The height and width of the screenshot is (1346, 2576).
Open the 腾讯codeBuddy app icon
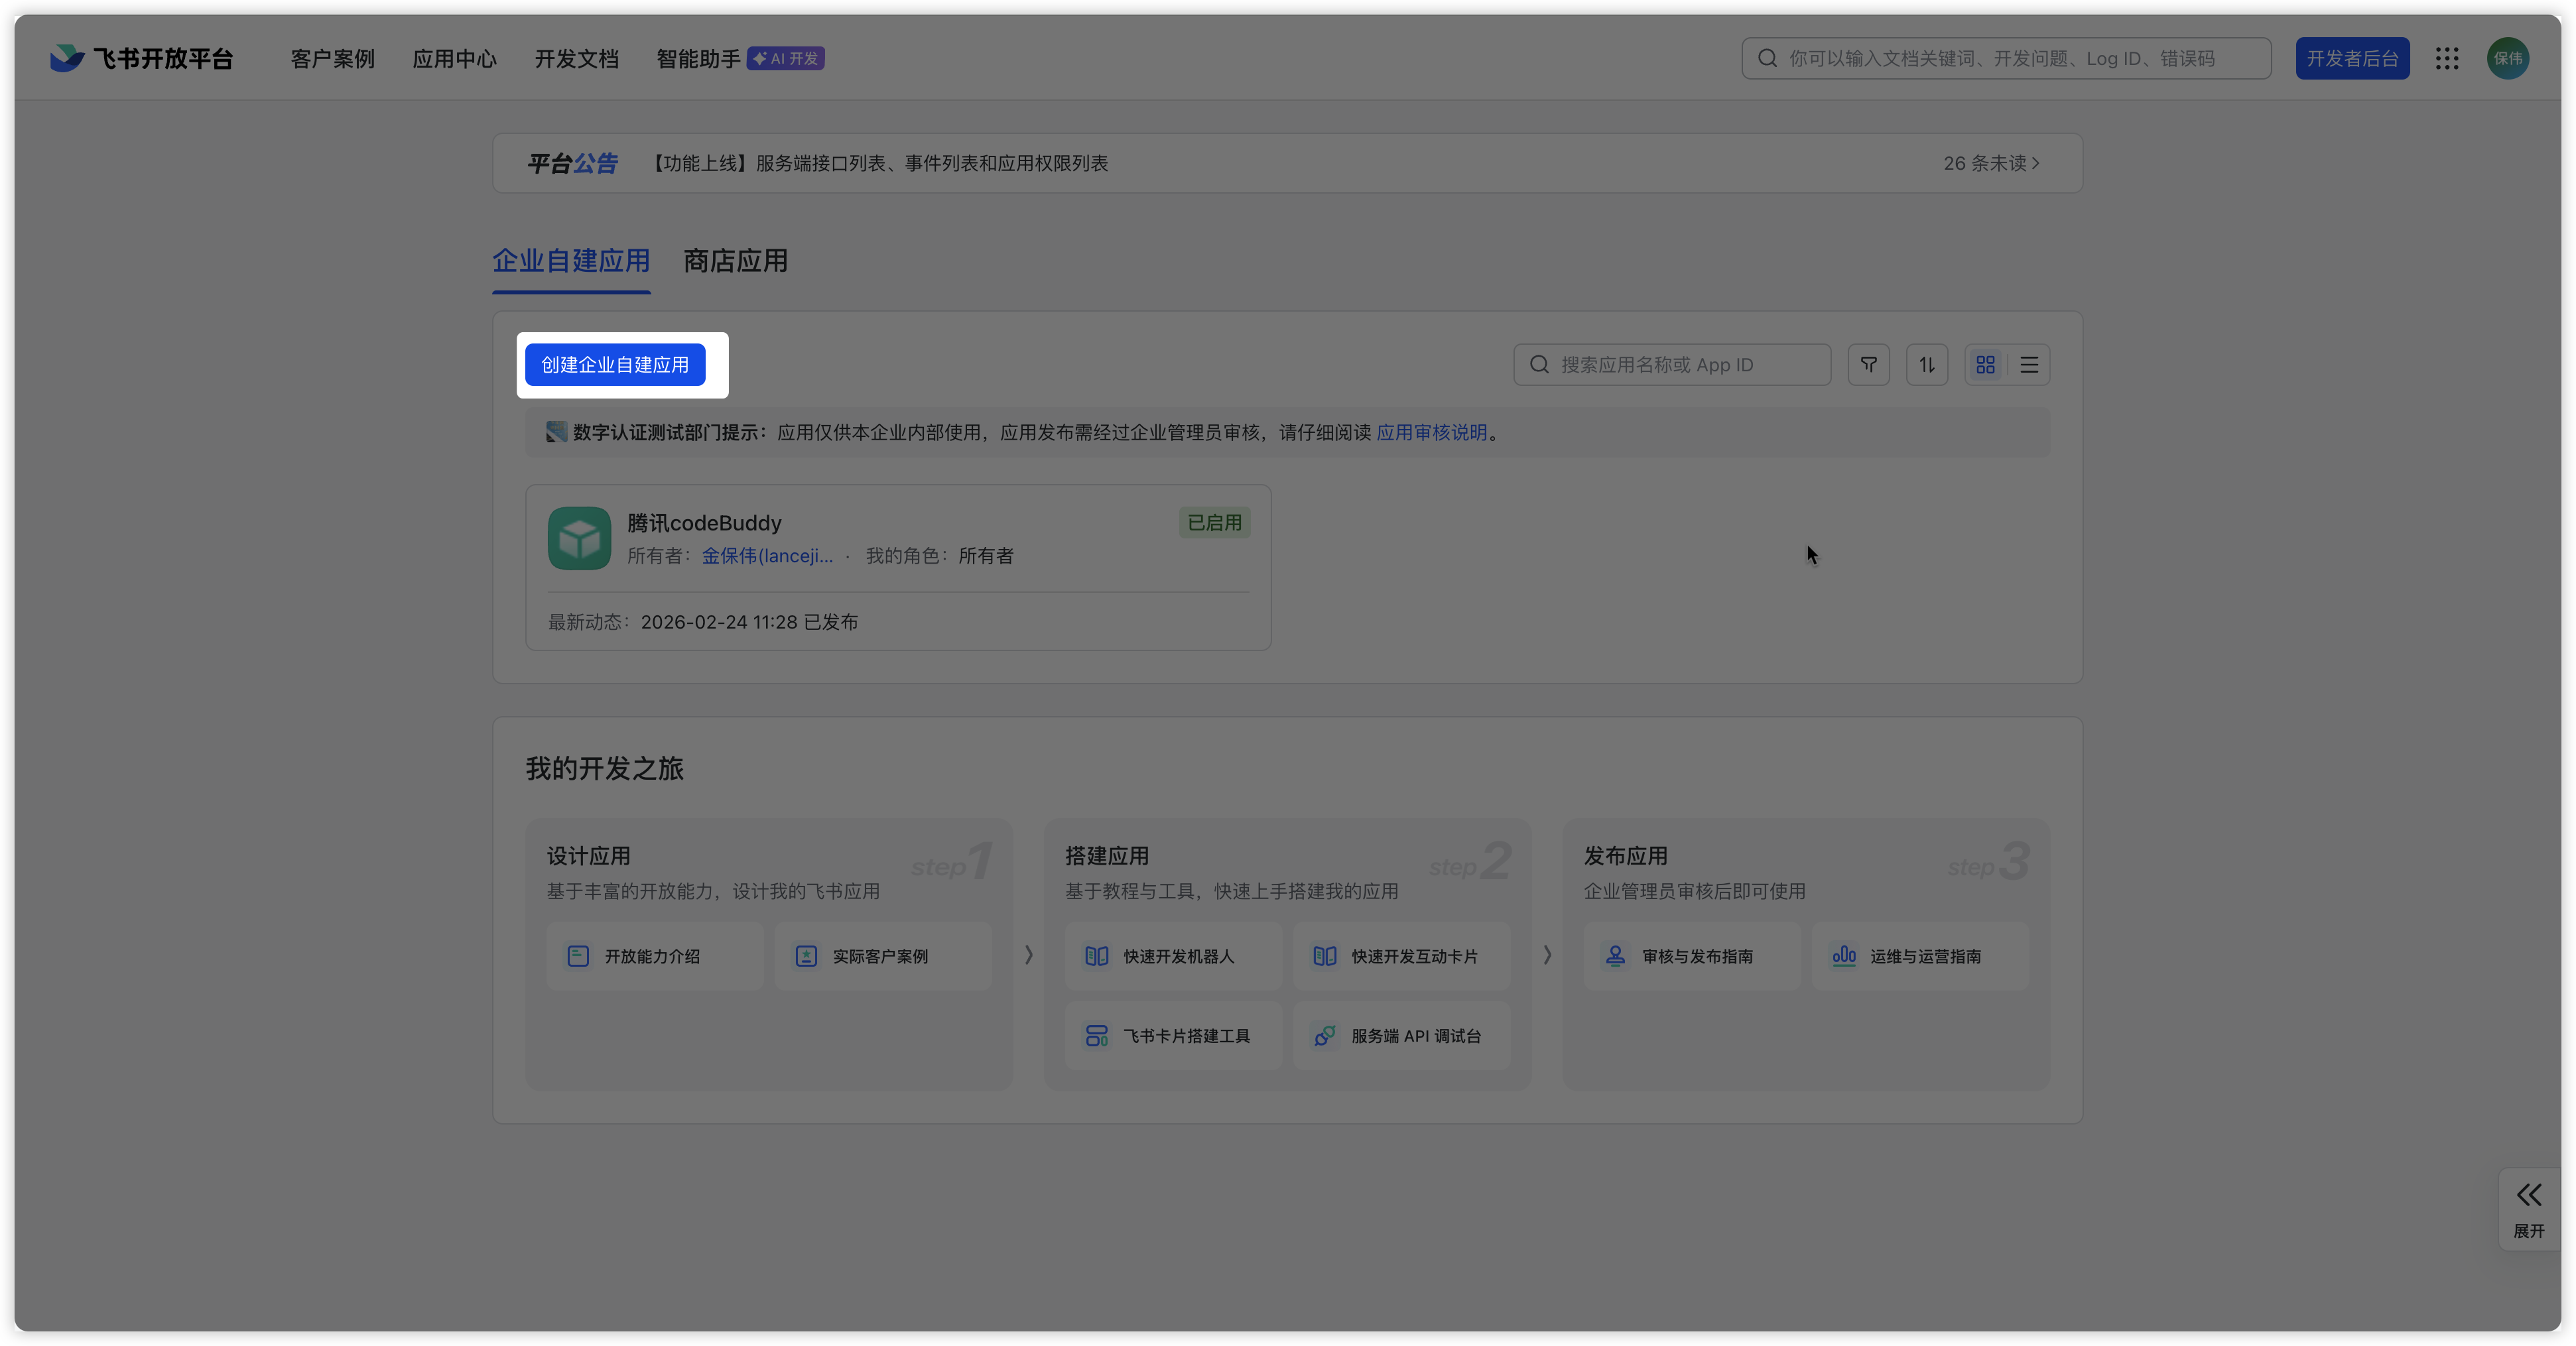(579, 539)
